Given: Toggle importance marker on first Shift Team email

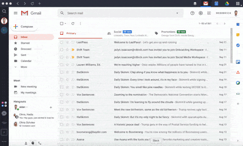Looking at the screenshot, I should [73, 50].
